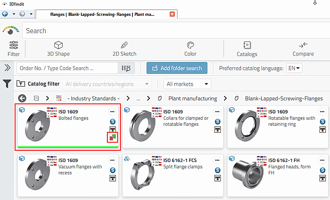Click in the main Search field
The image size is (330, 200).
[176, 31]
